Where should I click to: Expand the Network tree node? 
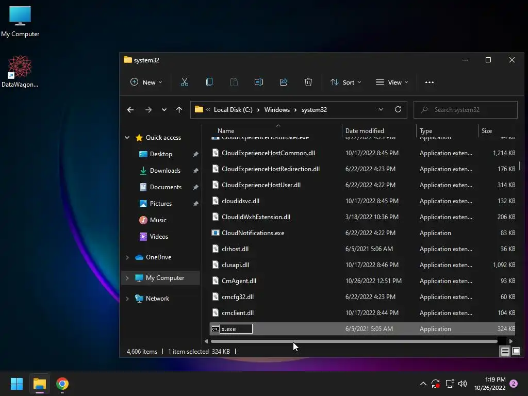tap(127, 299)
